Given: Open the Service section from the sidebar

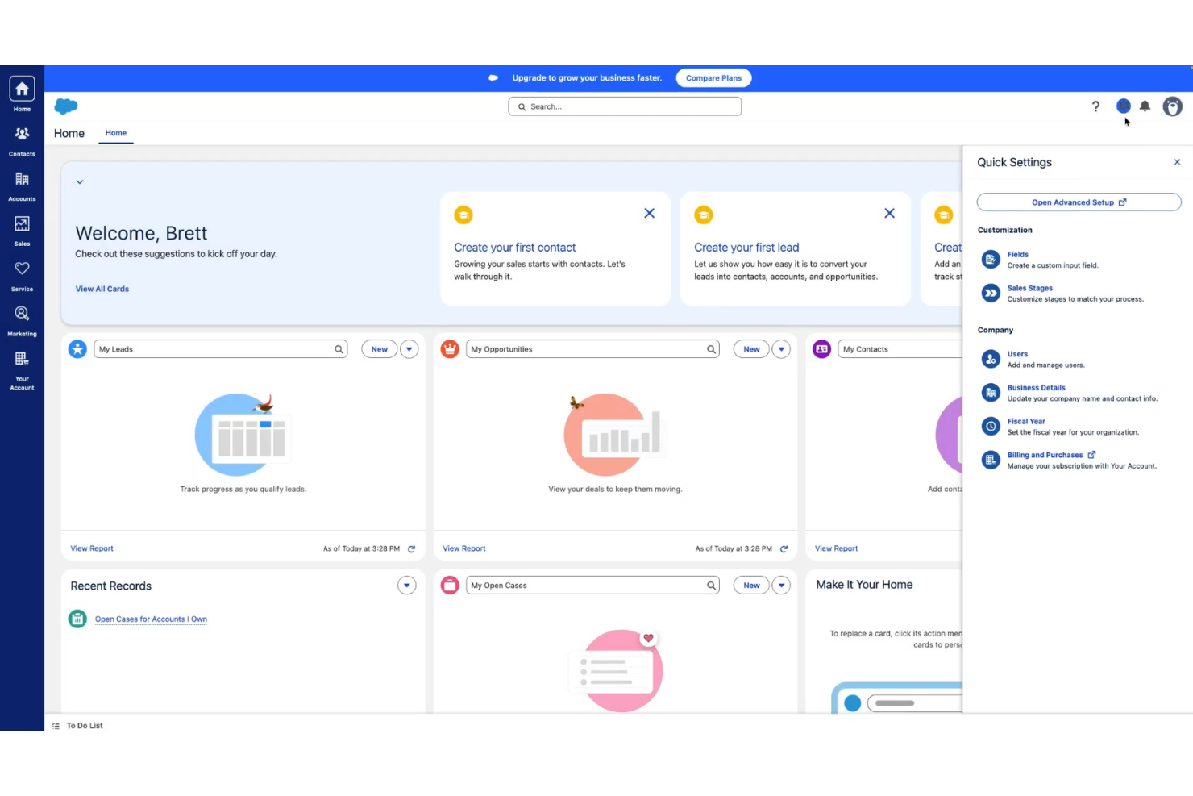Looking at the screenshot, I should click(21, 273).
